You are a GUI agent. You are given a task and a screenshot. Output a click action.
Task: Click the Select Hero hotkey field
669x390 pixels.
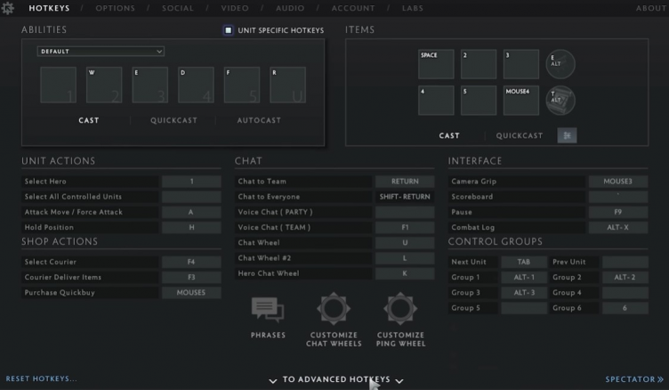(x=191, y=181)
